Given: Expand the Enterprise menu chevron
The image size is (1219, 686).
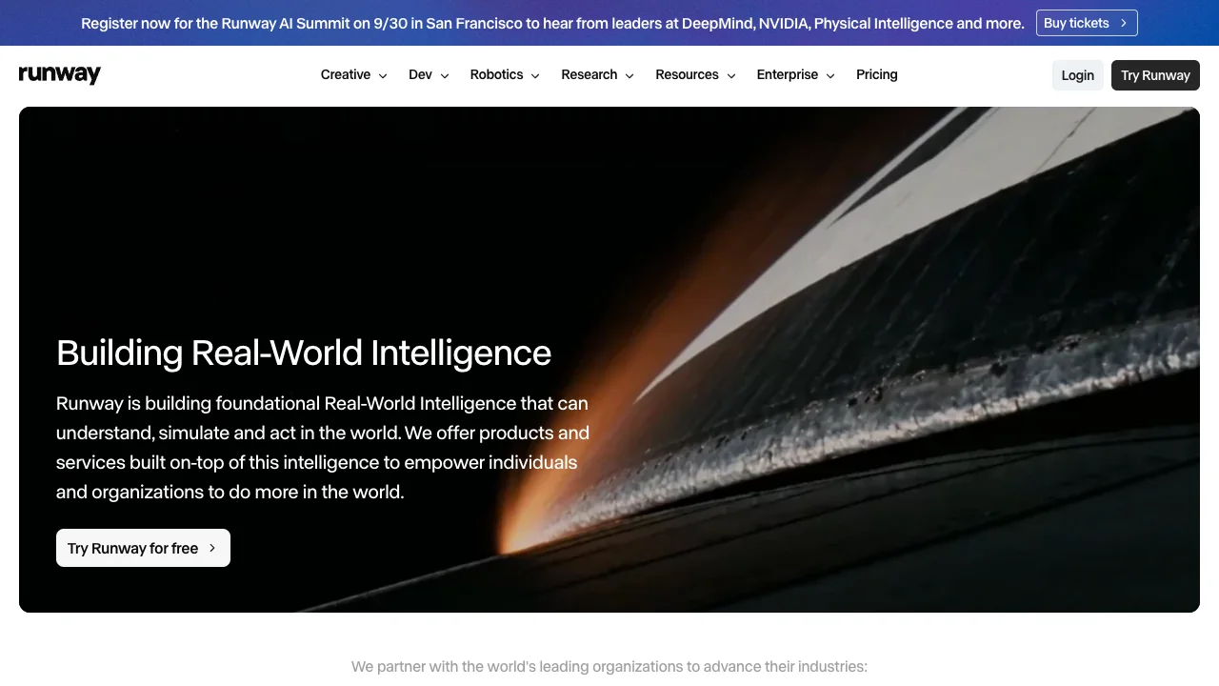Looking at the screenshot, I should point(830,75).
